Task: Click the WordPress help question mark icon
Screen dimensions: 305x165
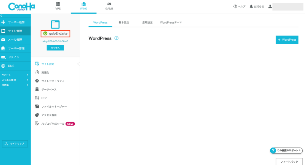Action: tap(117, 38)
